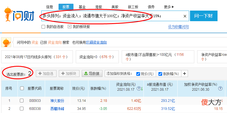Expand the 更多 menu
Screen dimensions: 227x113
(169, 7)
